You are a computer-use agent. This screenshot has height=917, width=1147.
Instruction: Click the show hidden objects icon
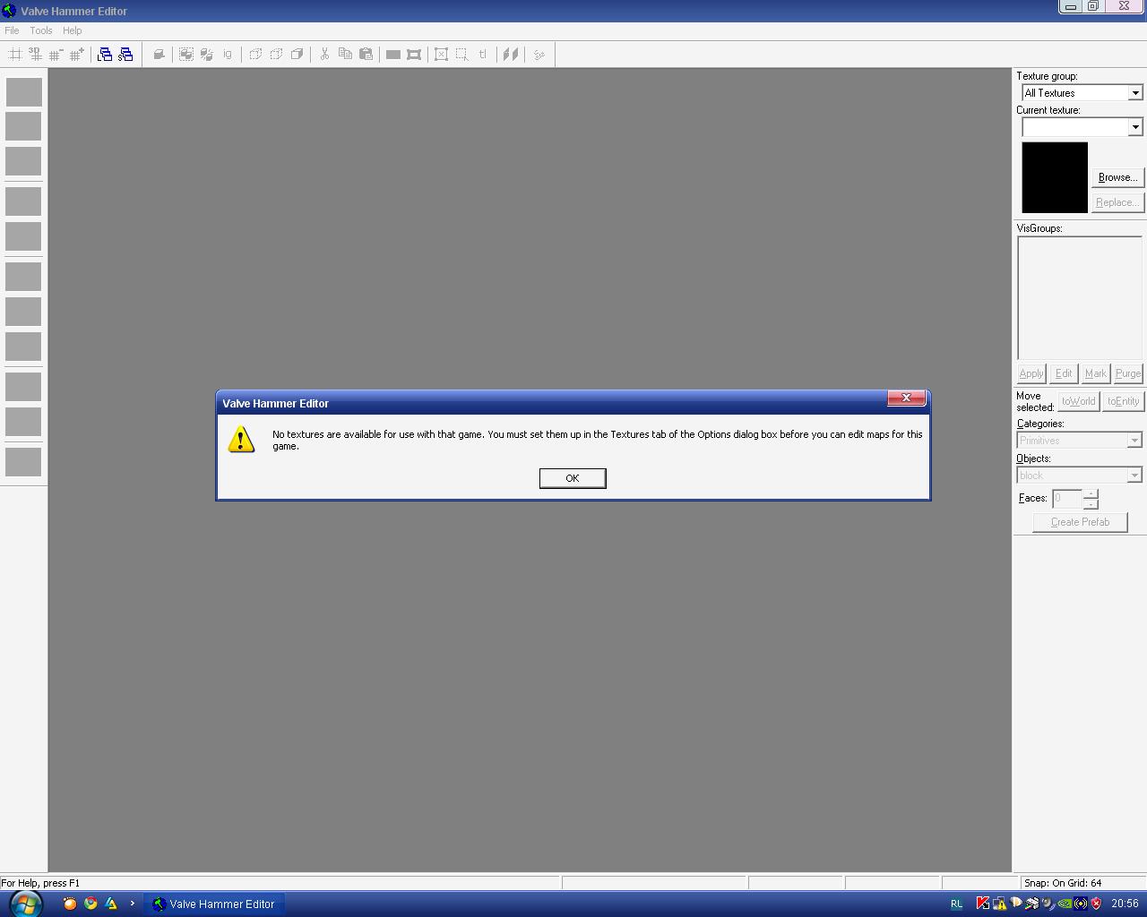(297, 55)
